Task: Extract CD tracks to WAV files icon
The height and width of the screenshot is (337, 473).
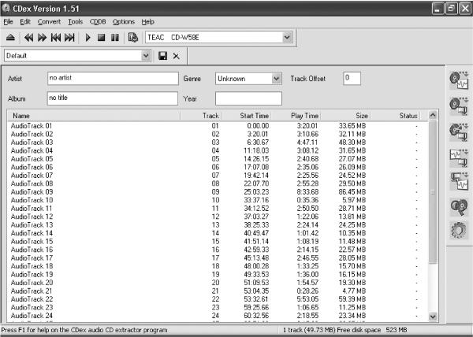Action: (459, 80)
